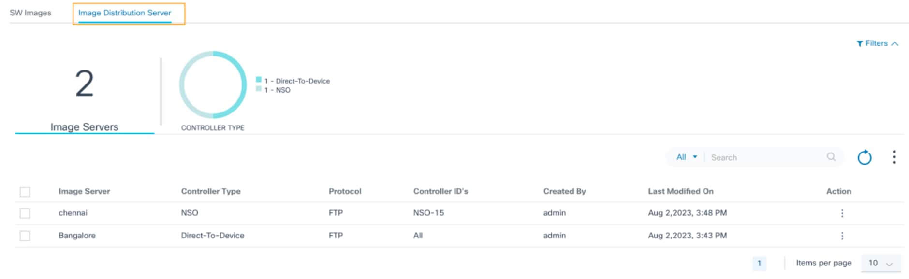Click the Controller Type donut chart
Screen dimensions: 909x279
click(x=213, y=84)
